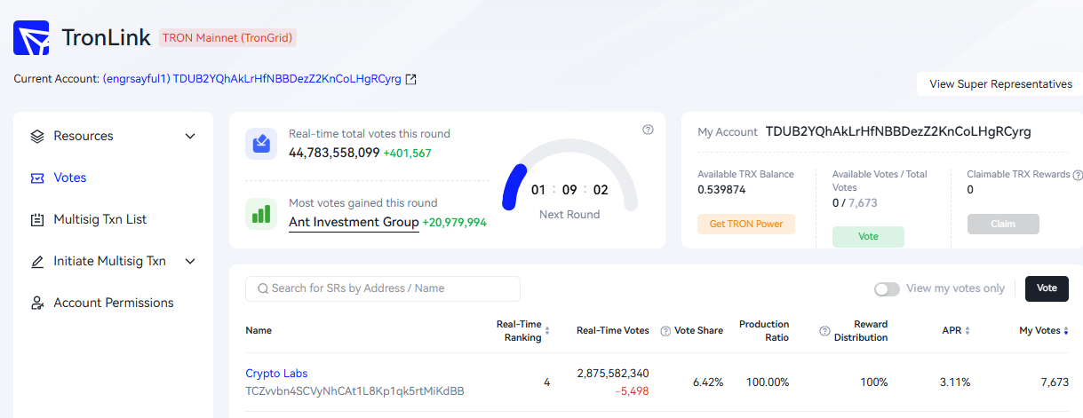1083x418 pixels.
Task: Open Crypto Labs representative link
Action: click(x=276, y=374)
